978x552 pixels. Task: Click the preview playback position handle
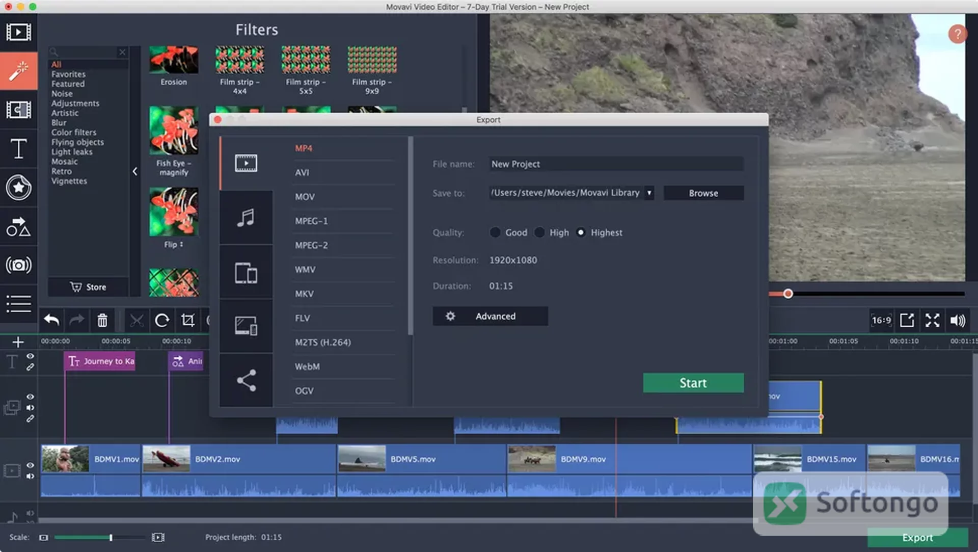click(788, 294)
